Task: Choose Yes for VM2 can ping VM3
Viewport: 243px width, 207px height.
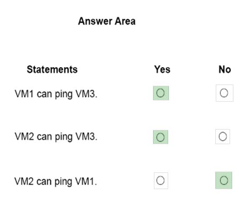Action: point(161,137)
